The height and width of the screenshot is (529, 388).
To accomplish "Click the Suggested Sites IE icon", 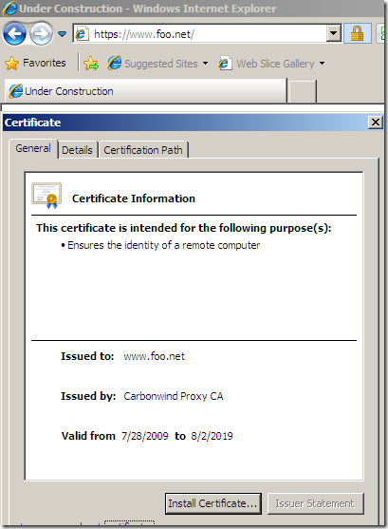I will 115,63.
